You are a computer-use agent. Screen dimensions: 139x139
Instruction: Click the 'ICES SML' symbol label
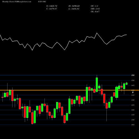coord(42,2)
